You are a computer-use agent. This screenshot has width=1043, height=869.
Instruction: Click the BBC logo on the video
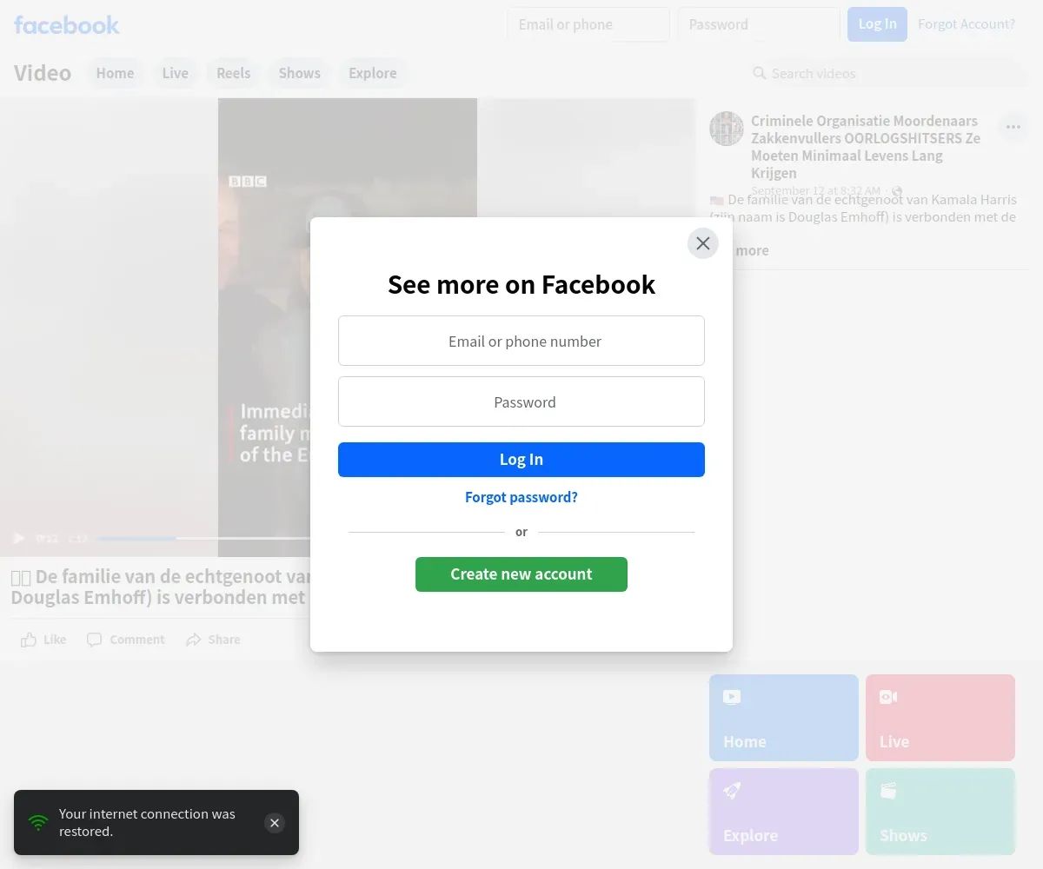coord(248,182)
